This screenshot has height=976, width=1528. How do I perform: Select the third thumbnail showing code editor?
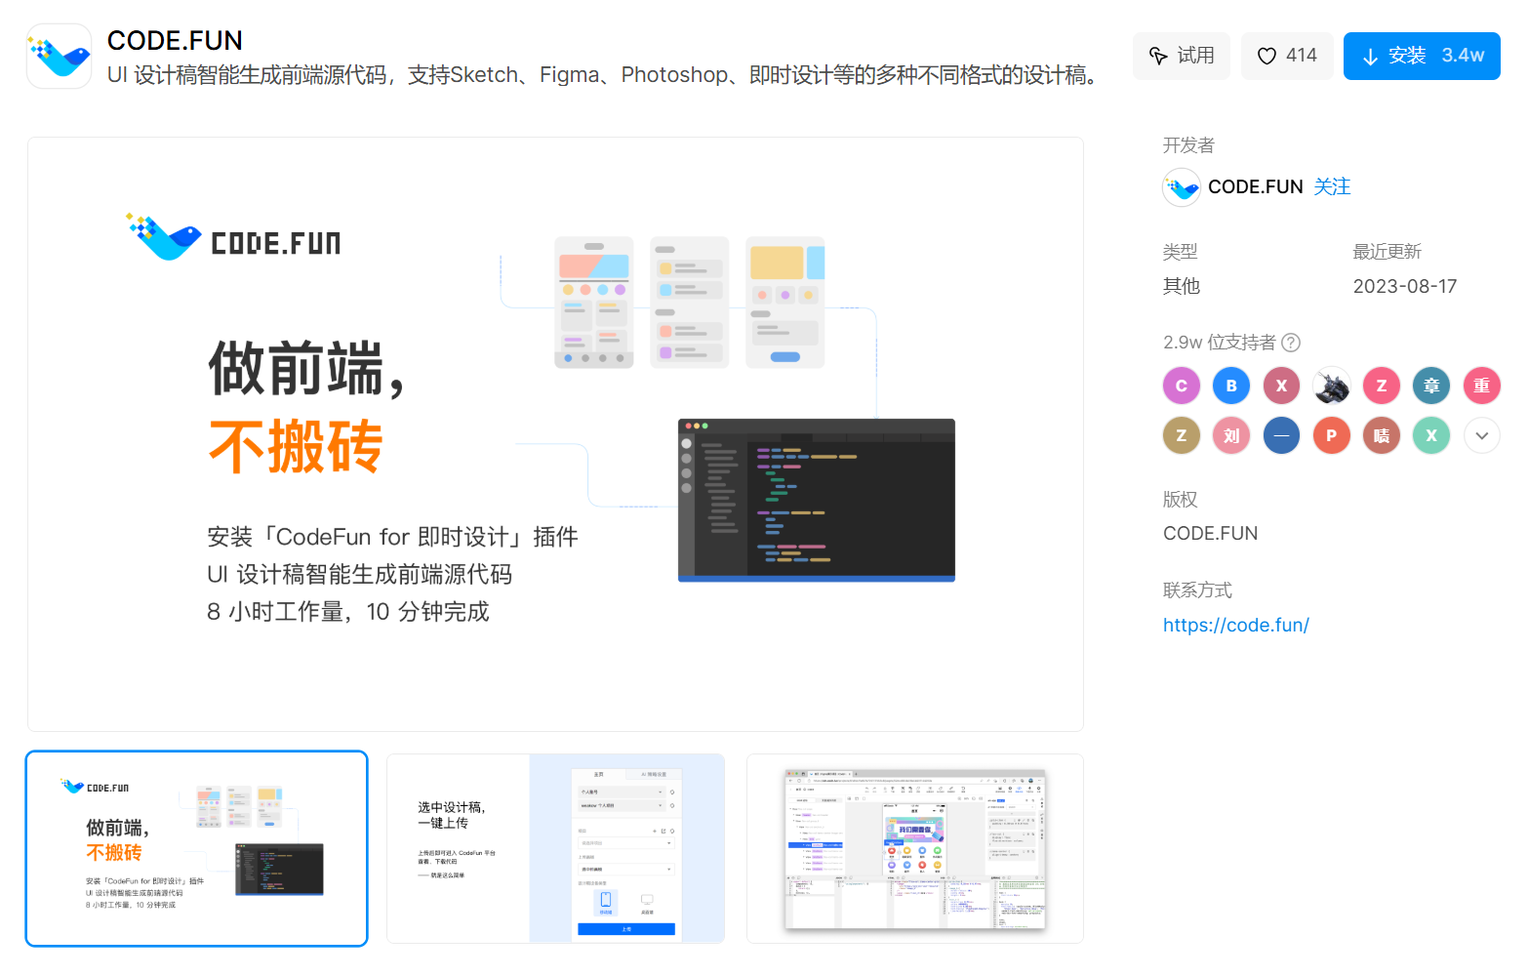click(x=915, y=848)
